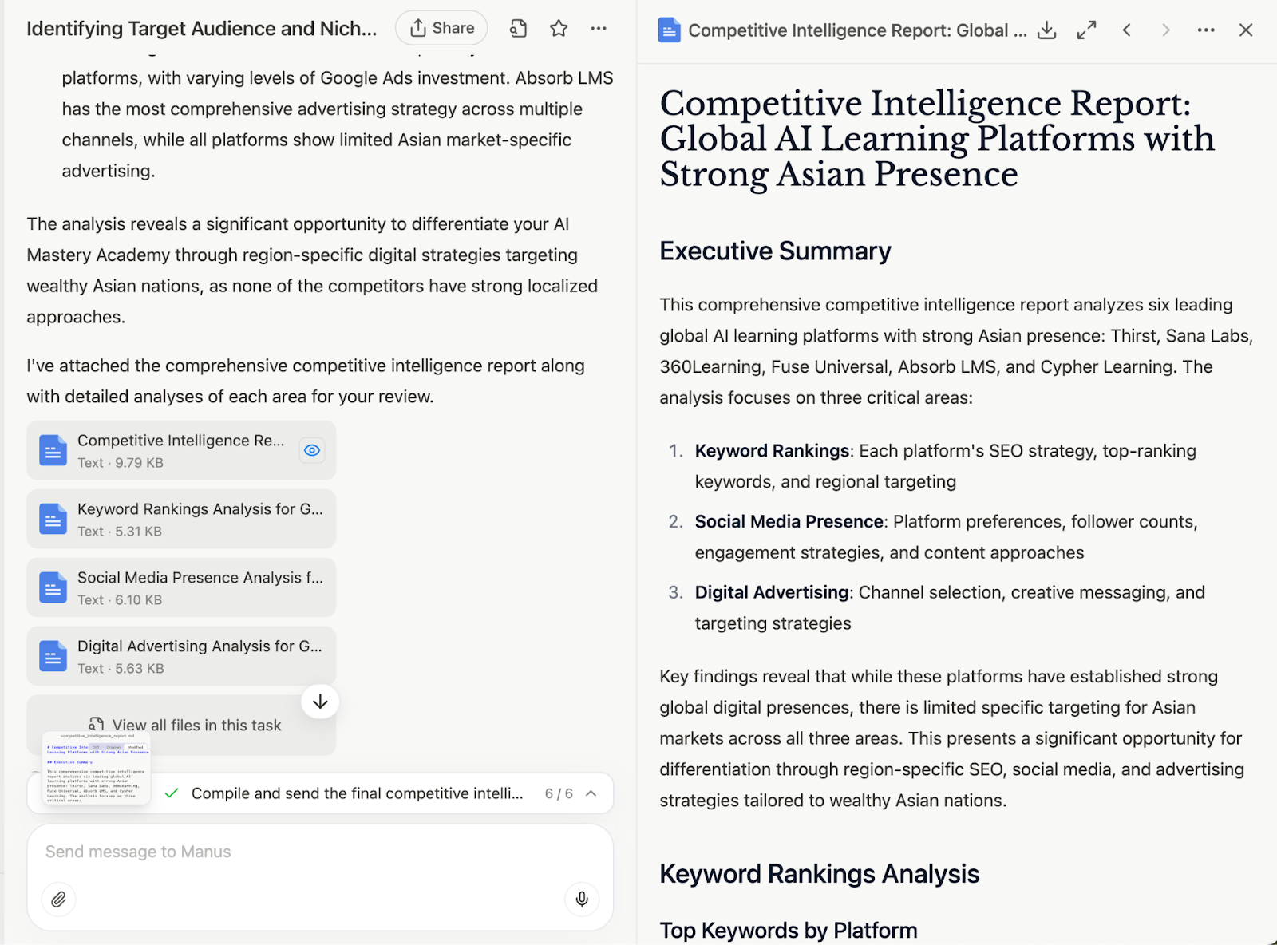
Task: Click the Executive Summary heading
Action: point(775,251)
